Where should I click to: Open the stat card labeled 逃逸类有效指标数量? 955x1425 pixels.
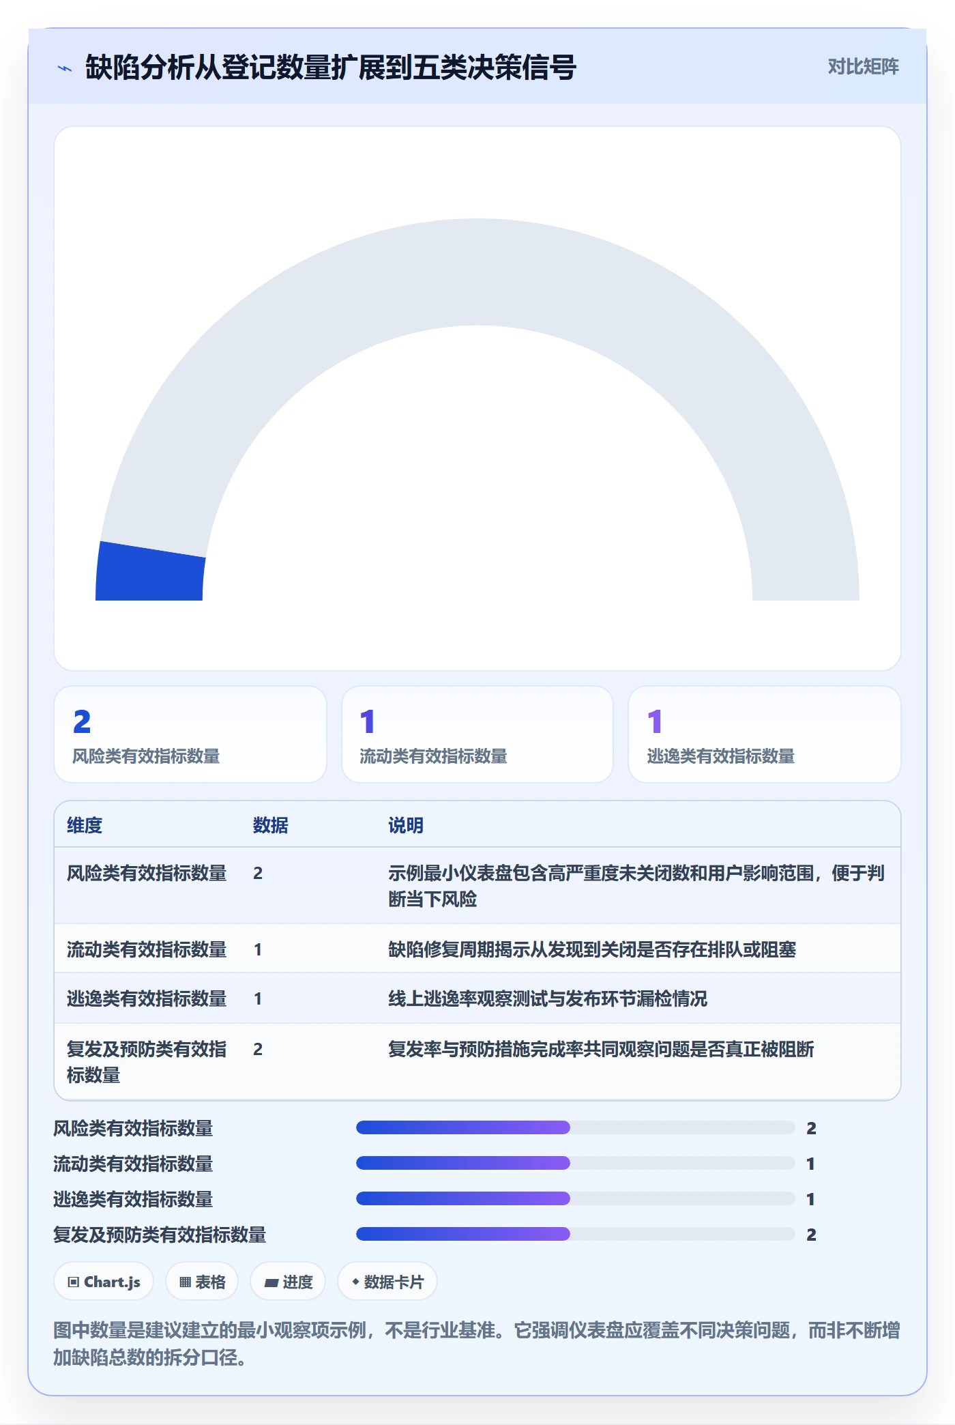coord(765,734)
